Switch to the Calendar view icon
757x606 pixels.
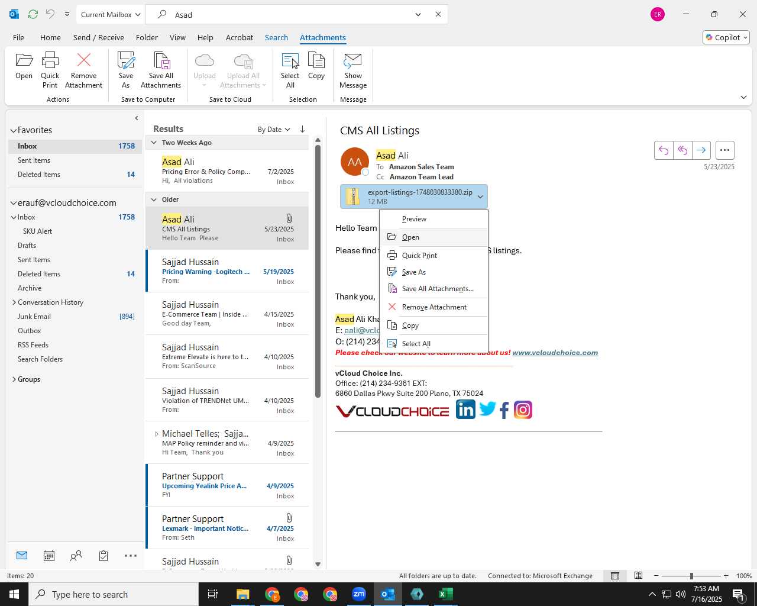click(x=49, y=556)
